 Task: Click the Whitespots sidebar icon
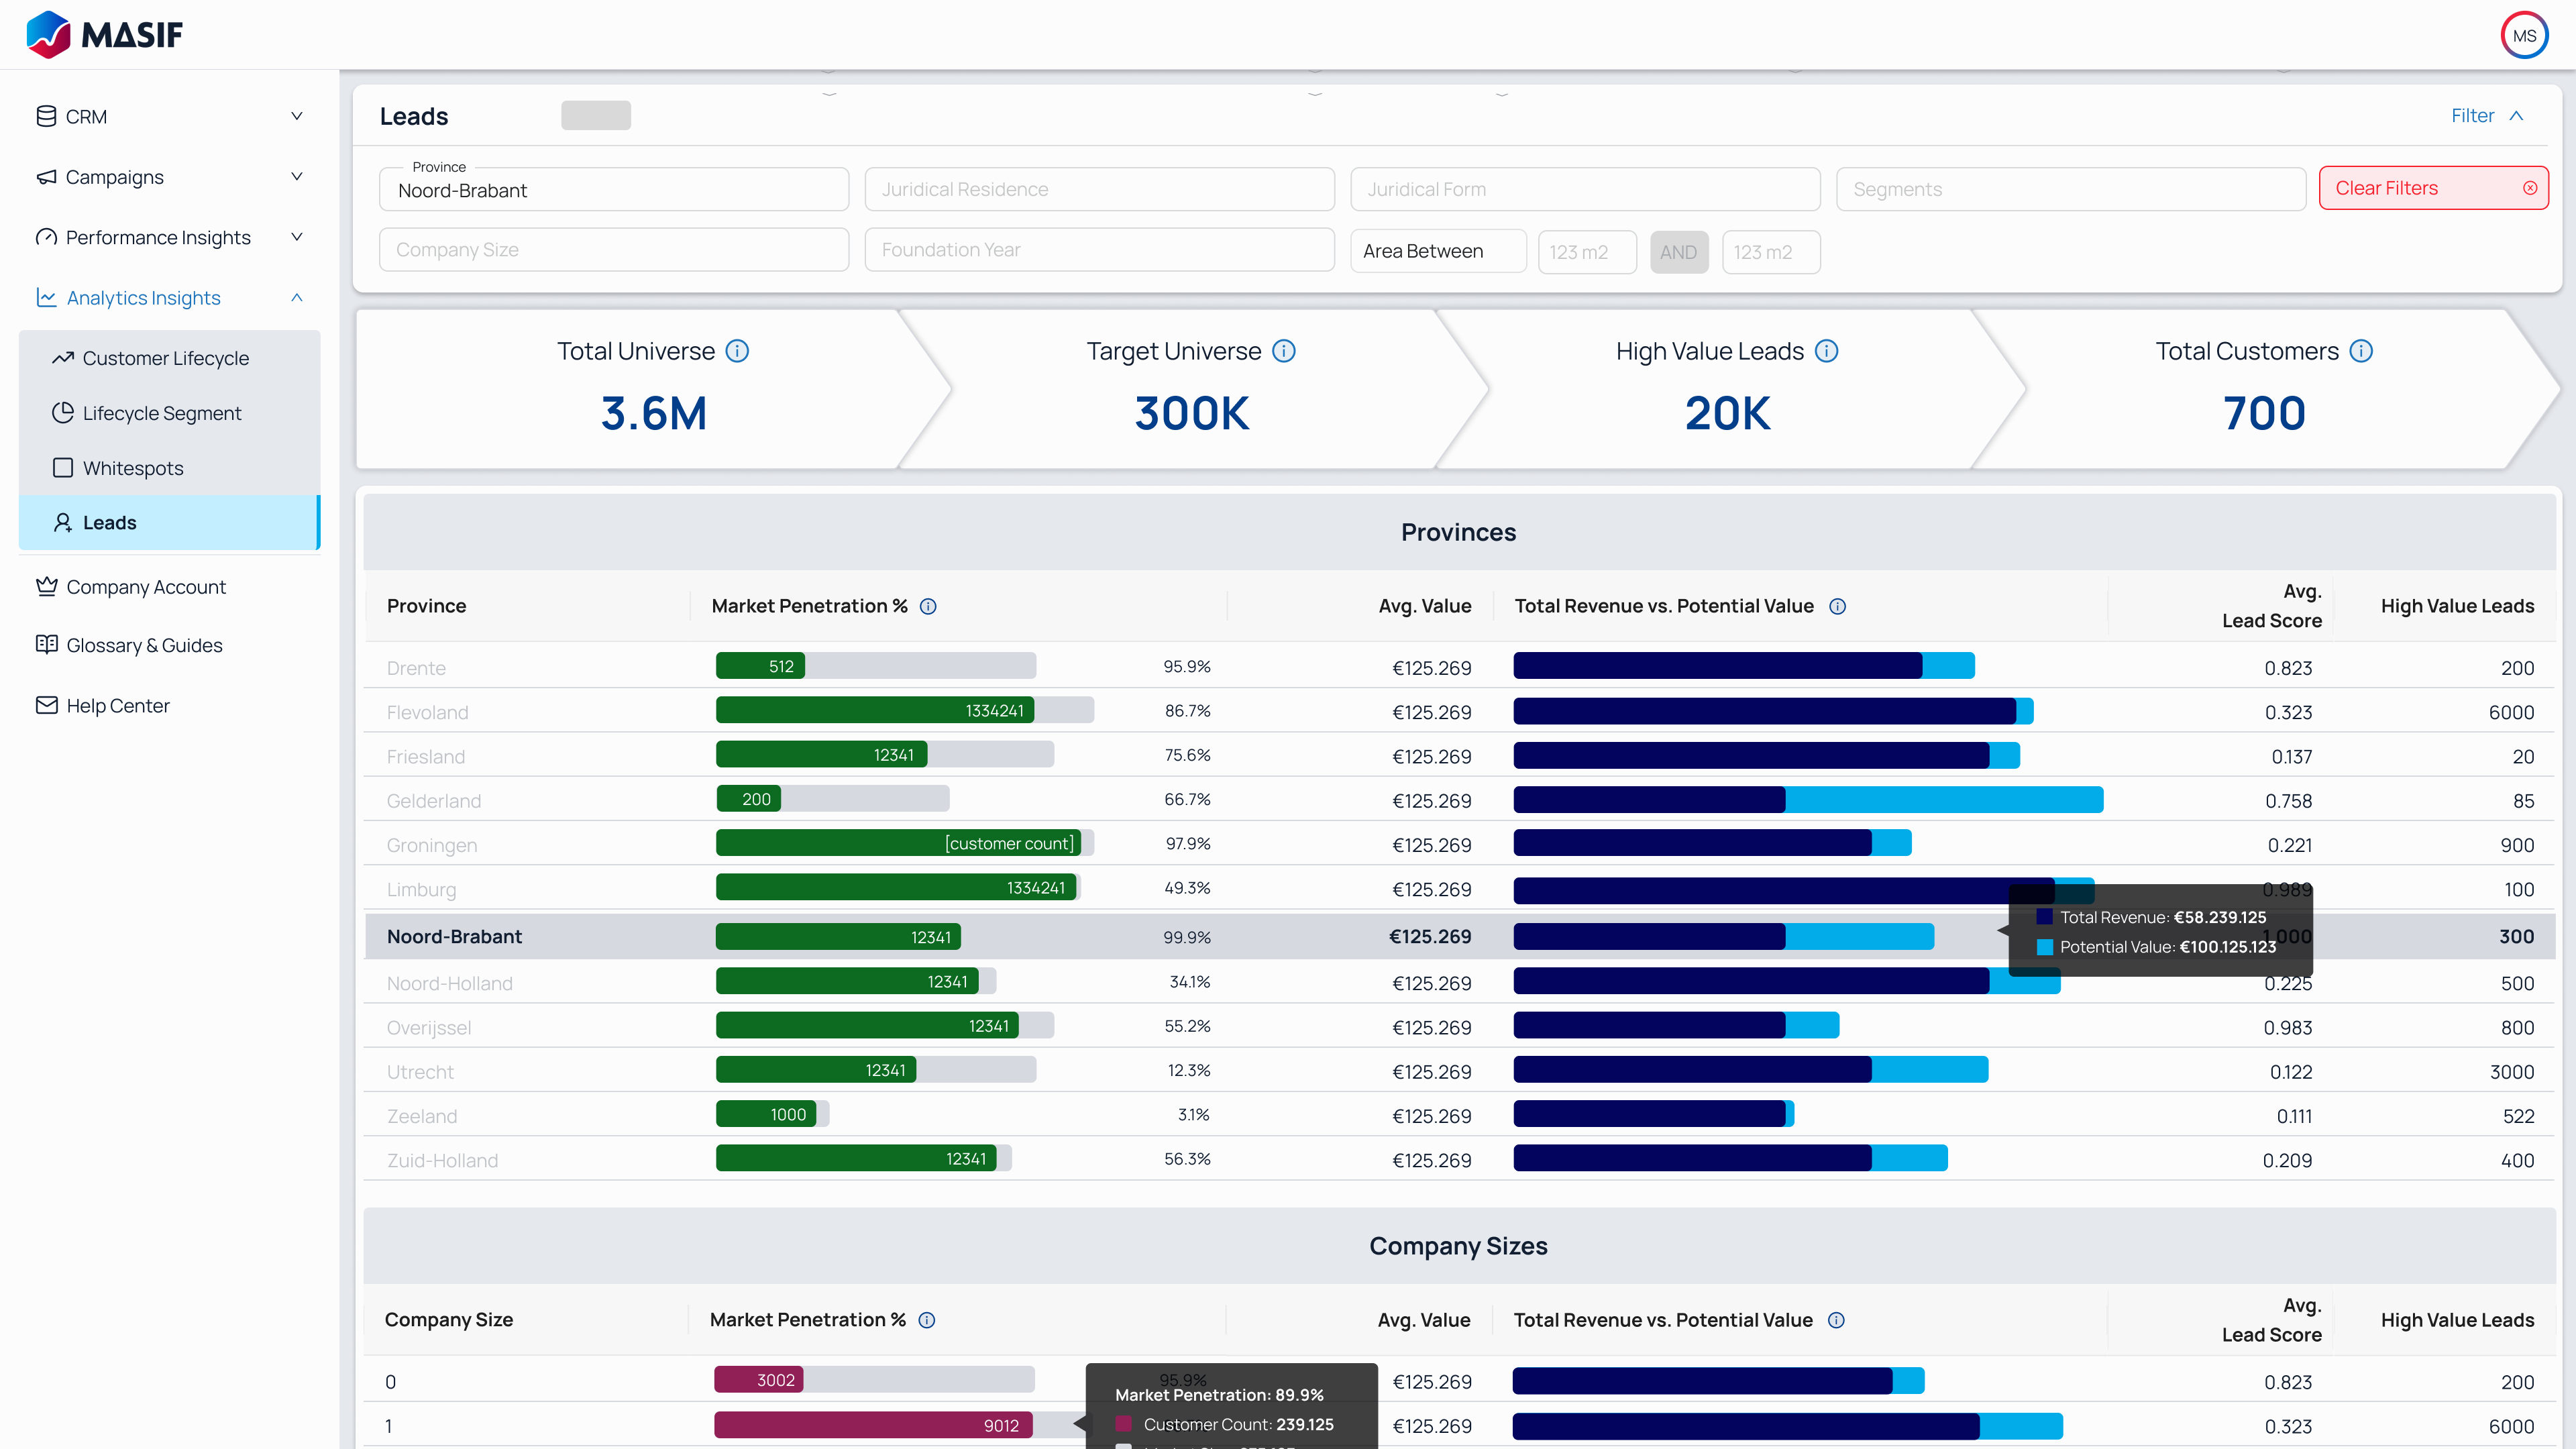pos(62,467)
